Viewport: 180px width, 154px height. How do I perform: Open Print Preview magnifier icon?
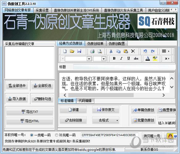coord(100,51)
